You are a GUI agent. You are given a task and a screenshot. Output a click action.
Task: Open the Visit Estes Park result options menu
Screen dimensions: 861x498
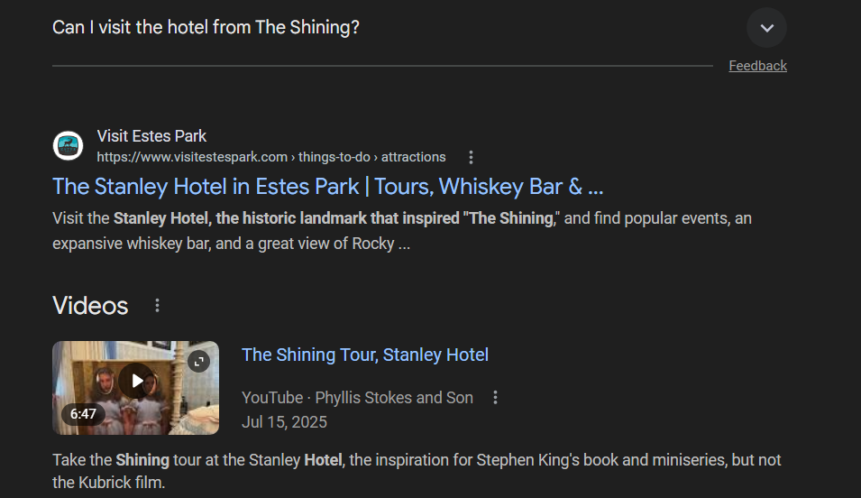471,157
